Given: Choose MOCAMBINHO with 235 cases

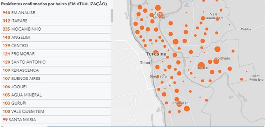Looking at the screenshot, I should click(x=56, y=29).
